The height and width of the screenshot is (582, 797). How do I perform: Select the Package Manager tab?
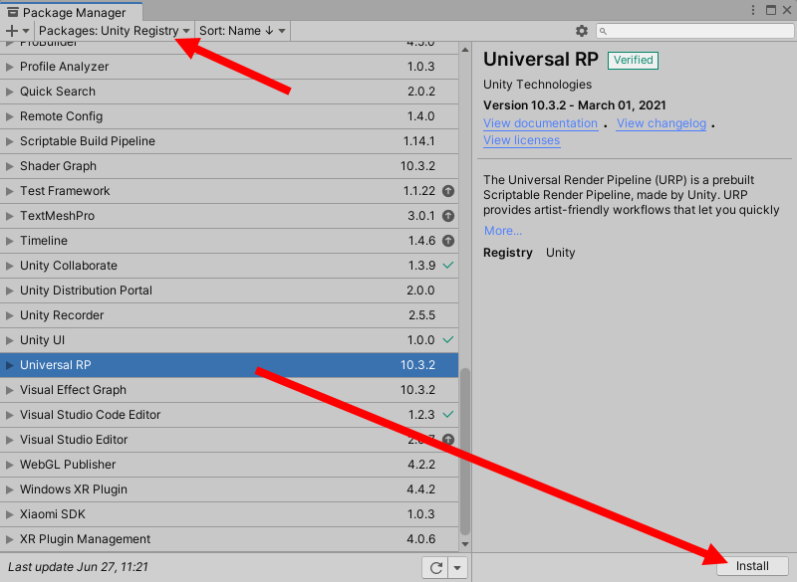(71, 12)
